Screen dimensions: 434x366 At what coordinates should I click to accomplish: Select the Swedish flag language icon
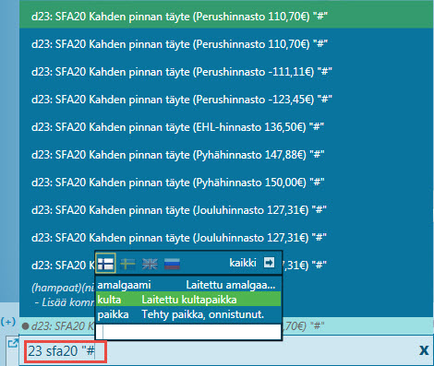(127, 264)
